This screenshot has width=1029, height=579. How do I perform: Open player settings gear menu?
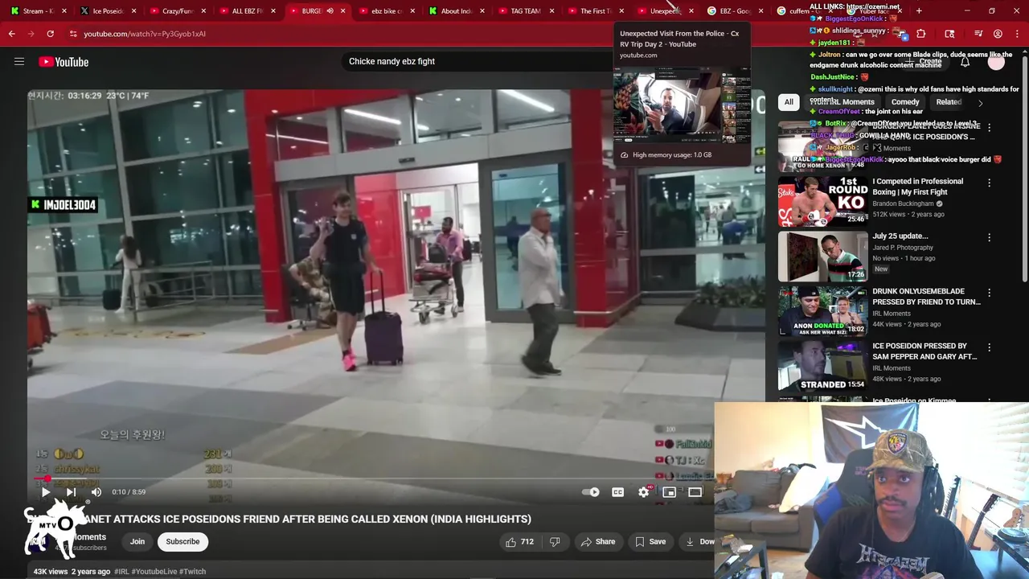point(644,492)
